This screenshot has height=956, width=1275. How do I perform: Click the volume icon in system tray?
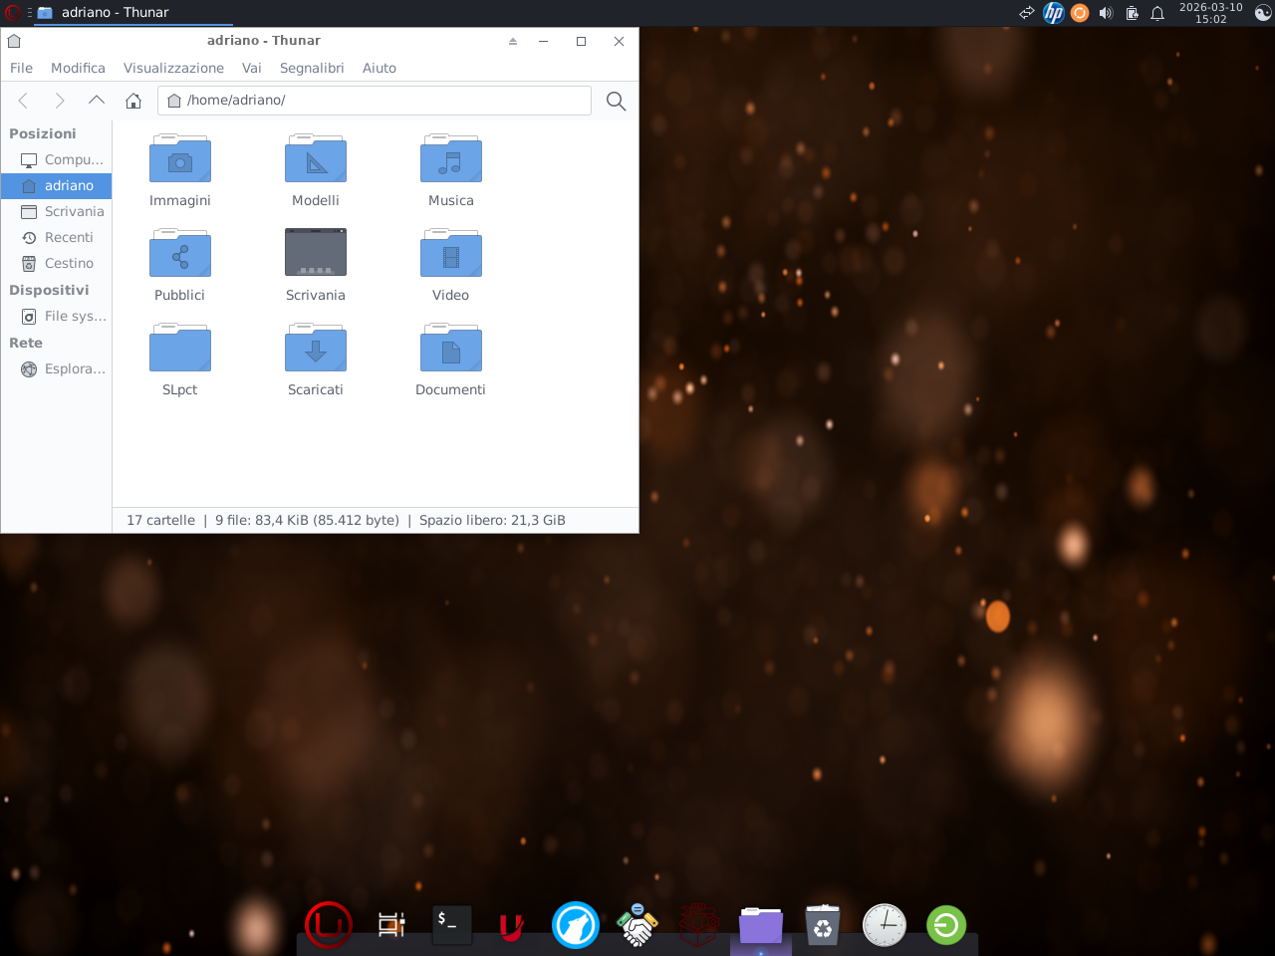point(1106,13)
